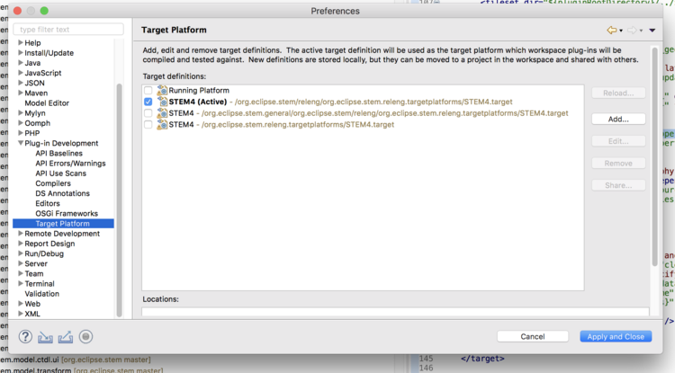Collapse the Plug-in Development tree node
Image resolution: width=675 pixels, height=373 pixels.
tap(21, 143)
